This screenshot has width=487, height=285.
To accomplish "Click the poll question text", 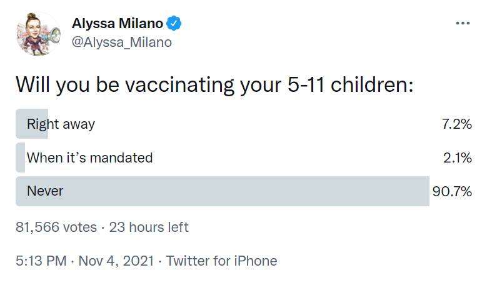I will point(214,84).
